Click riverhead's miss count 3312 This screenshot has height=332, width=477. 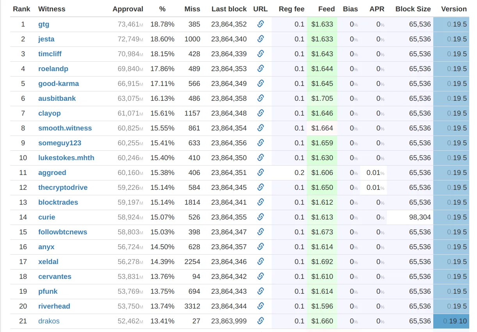click(x=192, y=306)
